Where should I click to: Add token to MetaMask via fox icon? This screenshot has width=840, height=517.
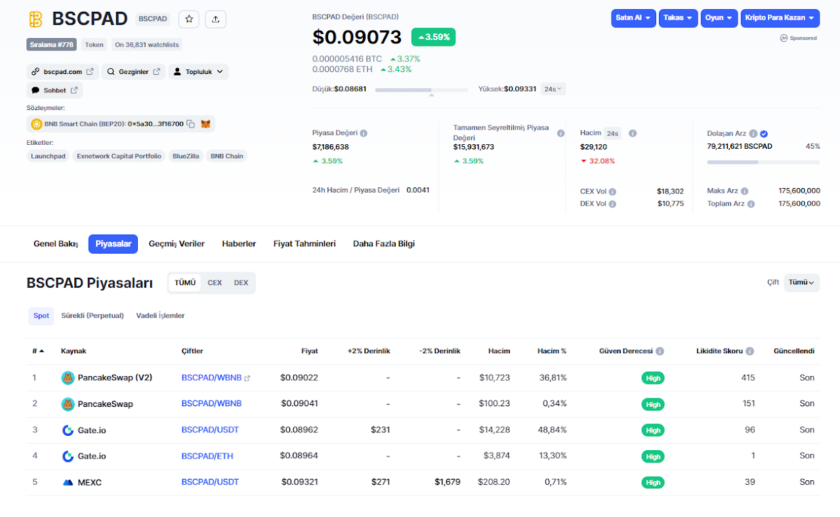[x=205, y=124]
